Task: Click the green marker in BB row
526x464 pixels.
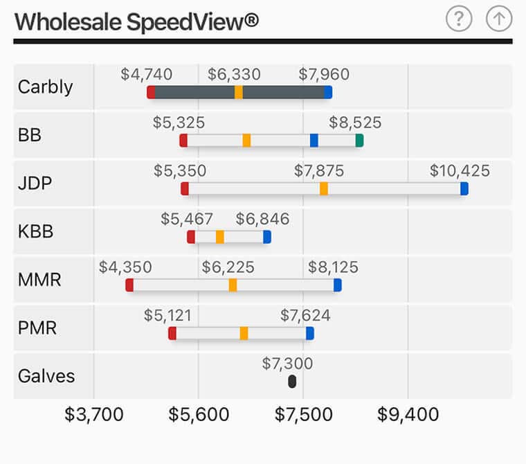Action: point(359,141)
